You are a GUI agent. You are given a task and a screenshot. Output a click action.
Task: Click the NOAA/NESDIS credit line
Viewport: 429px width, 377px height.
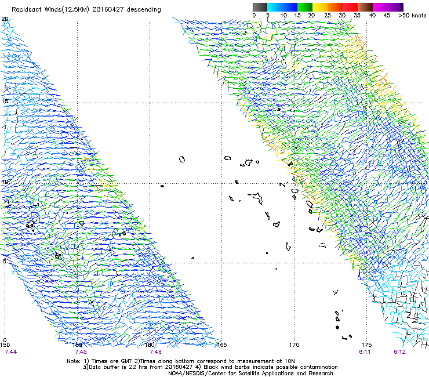250,374
